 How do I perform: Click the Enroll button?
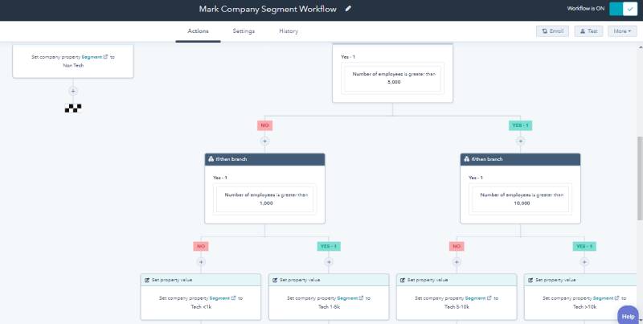pyautogui.click(x=552, y=31)
